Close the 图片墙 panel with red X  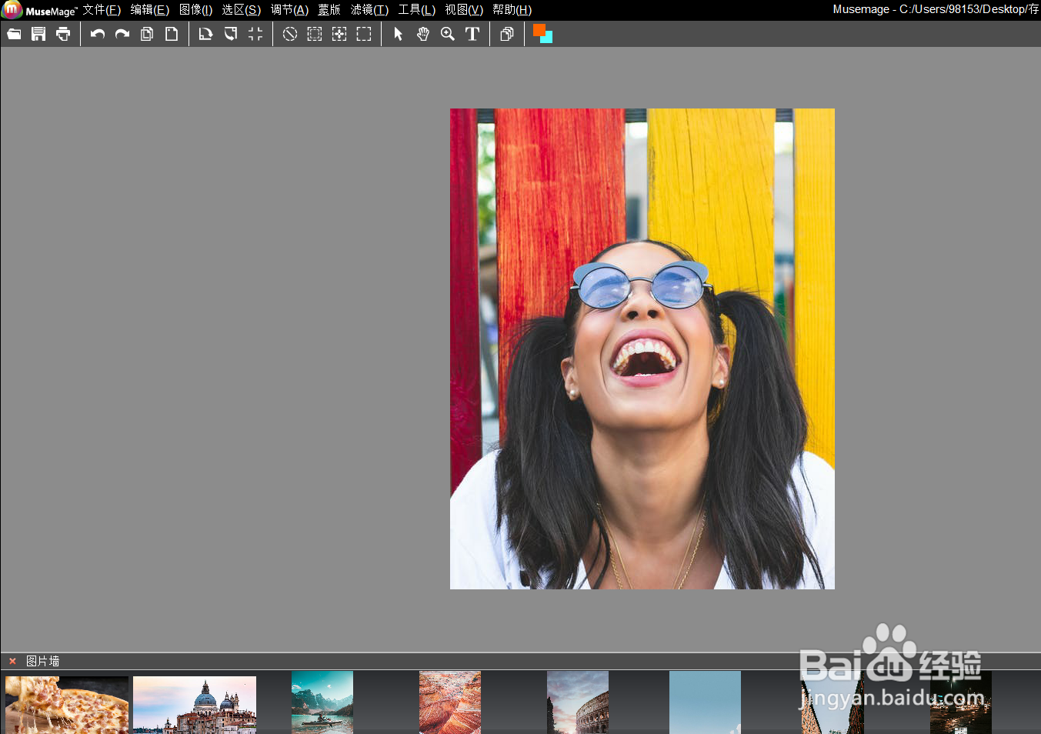(12, 661)
